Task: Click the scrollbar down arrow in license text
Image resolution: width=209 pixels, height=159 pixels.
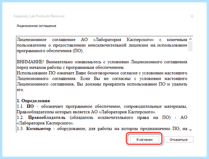Action: pos(190,130)
